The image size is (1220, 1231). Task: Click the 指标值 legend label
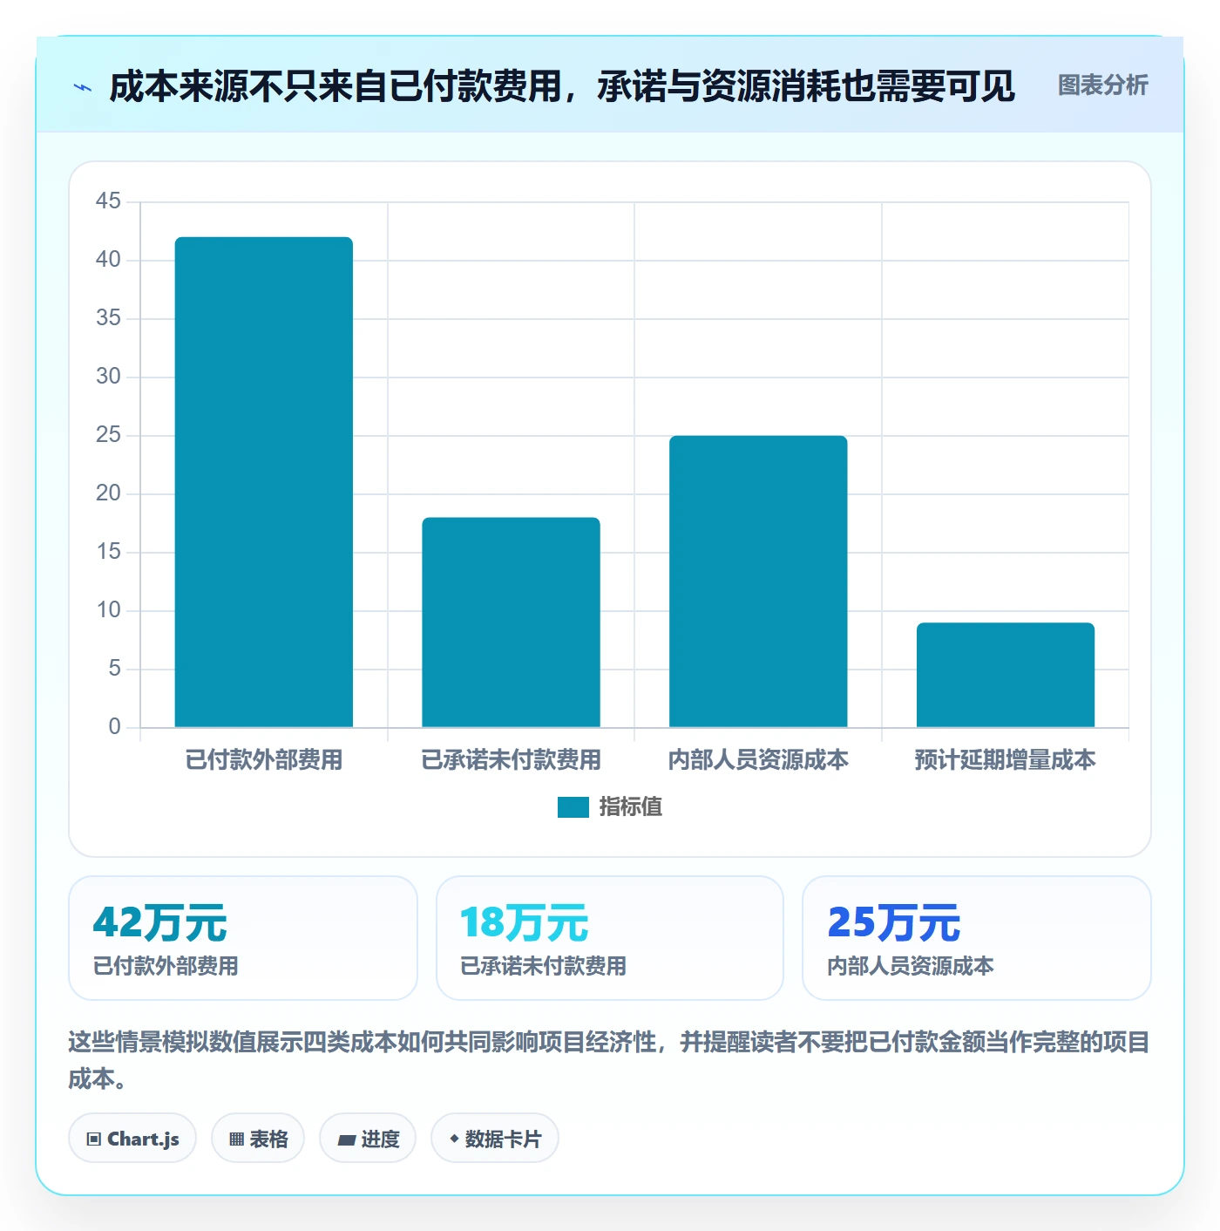[631, 807]
